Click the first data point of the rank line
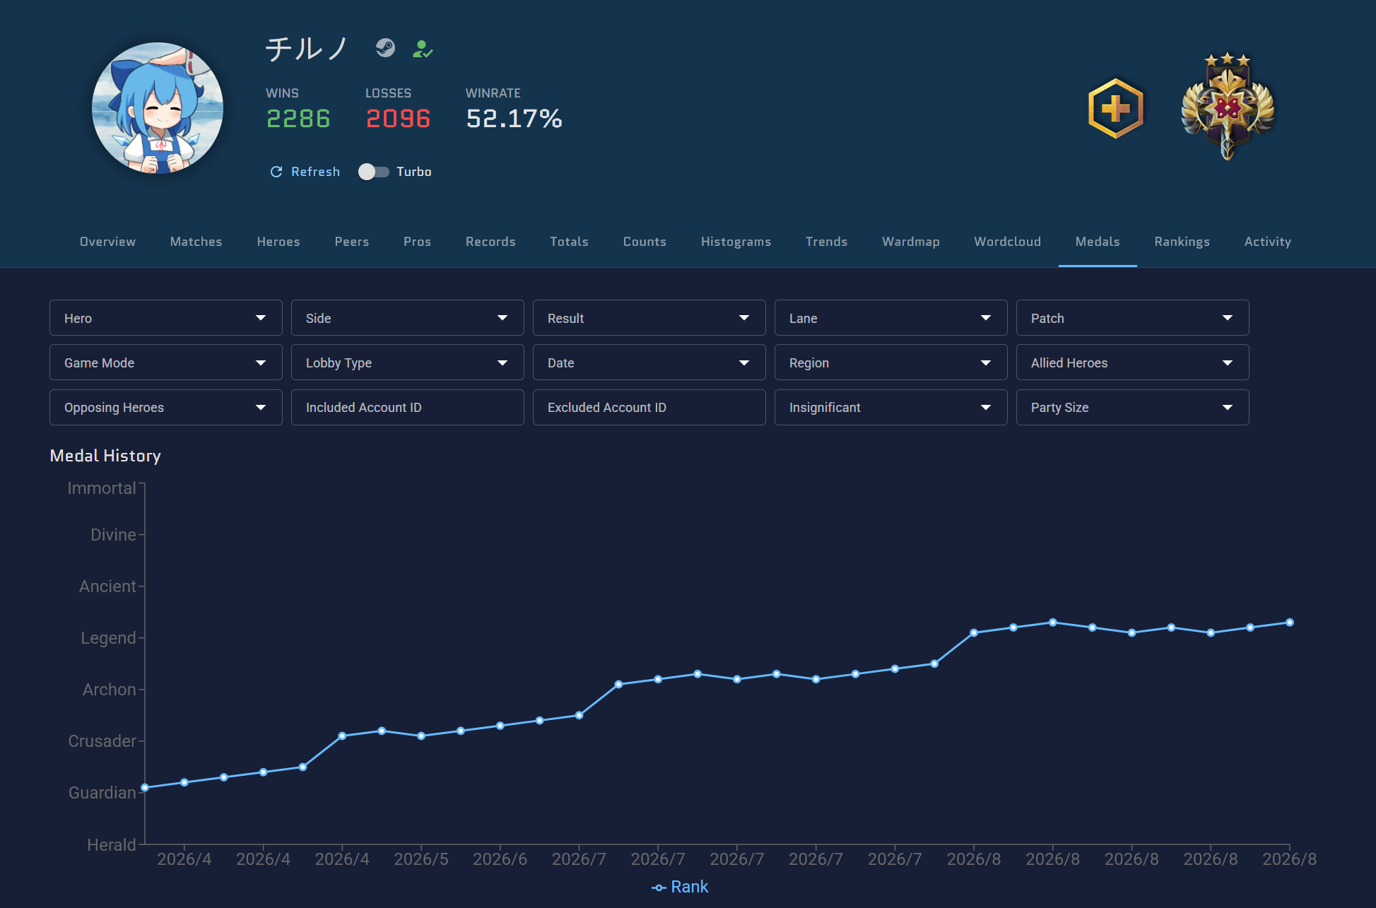1376x908 pixels. pyautogui.click(x=145, y=787)
